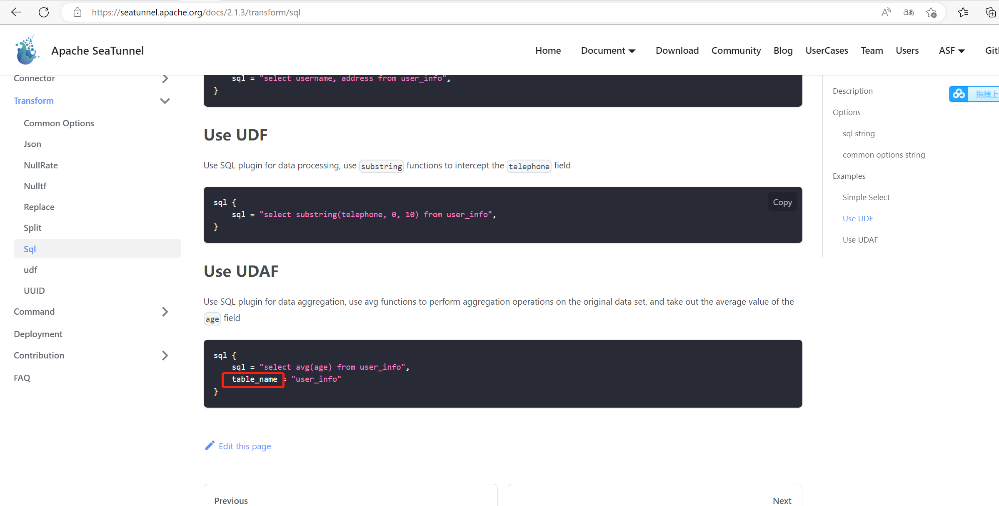Viewport: 999px width, 506px height.
Task: Click the Edit this page link
Action: pyautogui.click(x=245, y=446)
